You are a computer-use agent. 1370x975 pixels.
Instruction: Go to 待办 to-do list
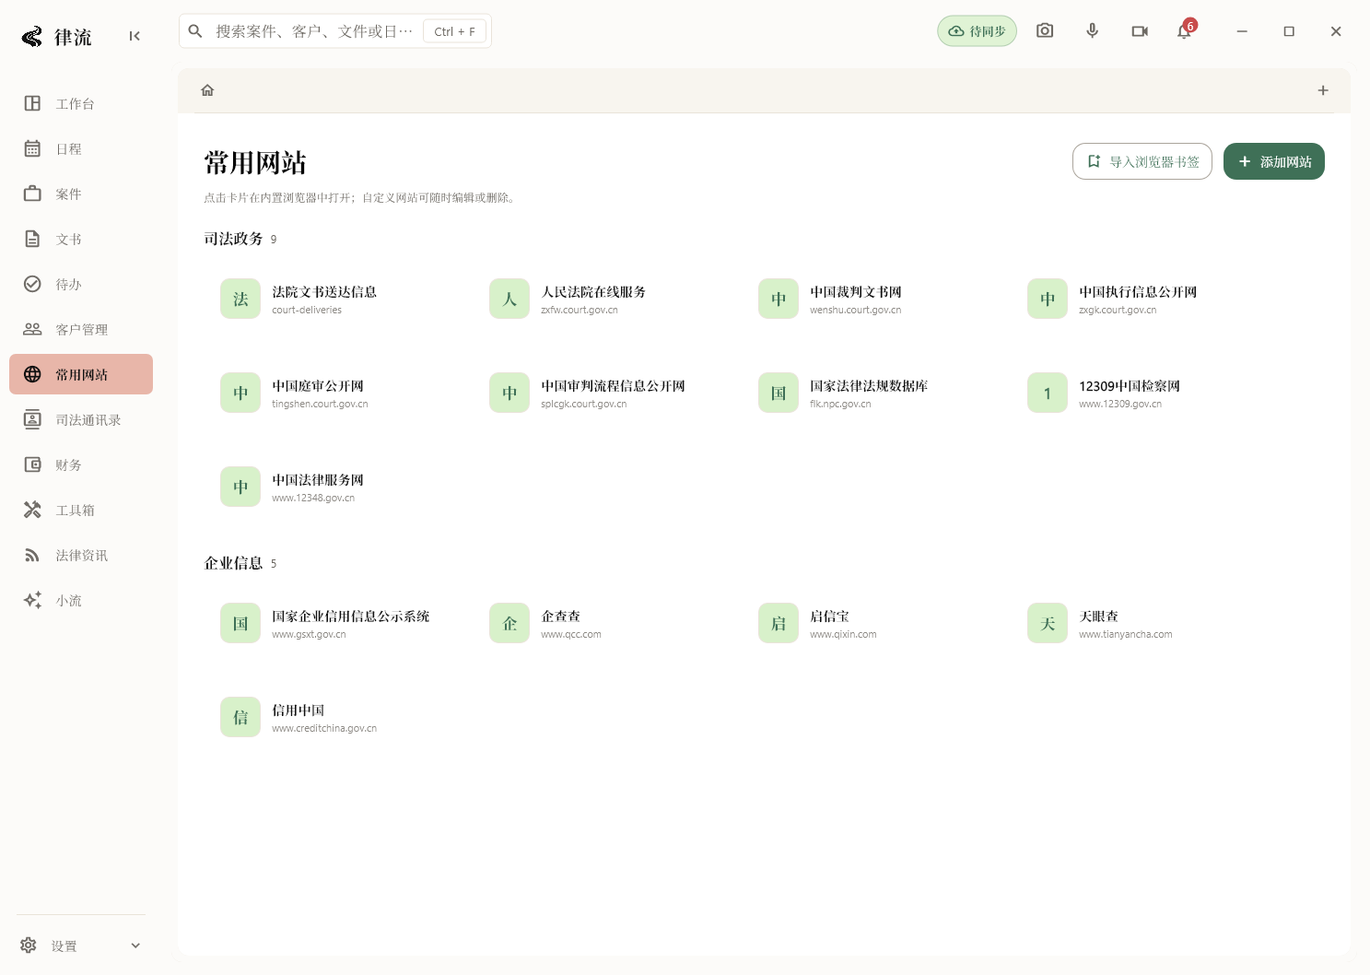(x=81, y=284)
